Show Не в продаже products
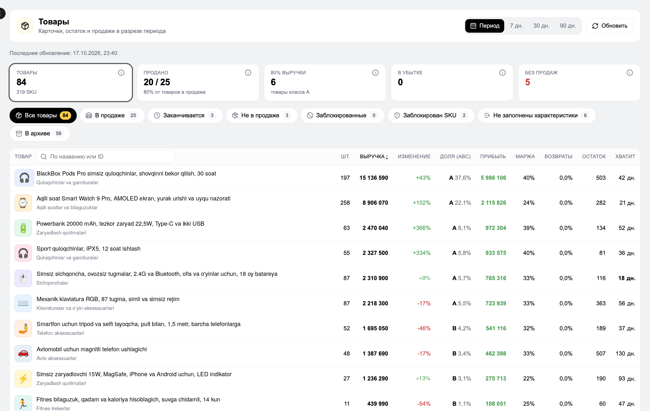Image resolution: width=650 pixels, height=411 pixels. click(262, 115)
